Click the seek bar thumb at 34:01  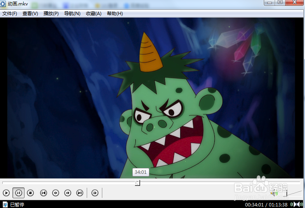138,183
